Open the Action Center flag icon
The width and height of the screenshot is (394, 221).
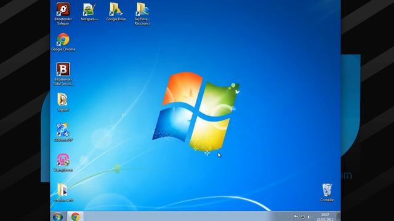(x=296, y=217)
